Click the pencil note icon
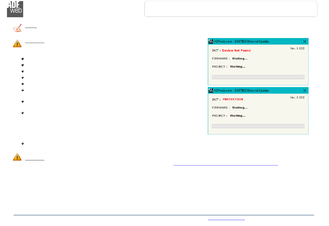The width and height of the screenshot is (329, 226). [x=17, y=28]
